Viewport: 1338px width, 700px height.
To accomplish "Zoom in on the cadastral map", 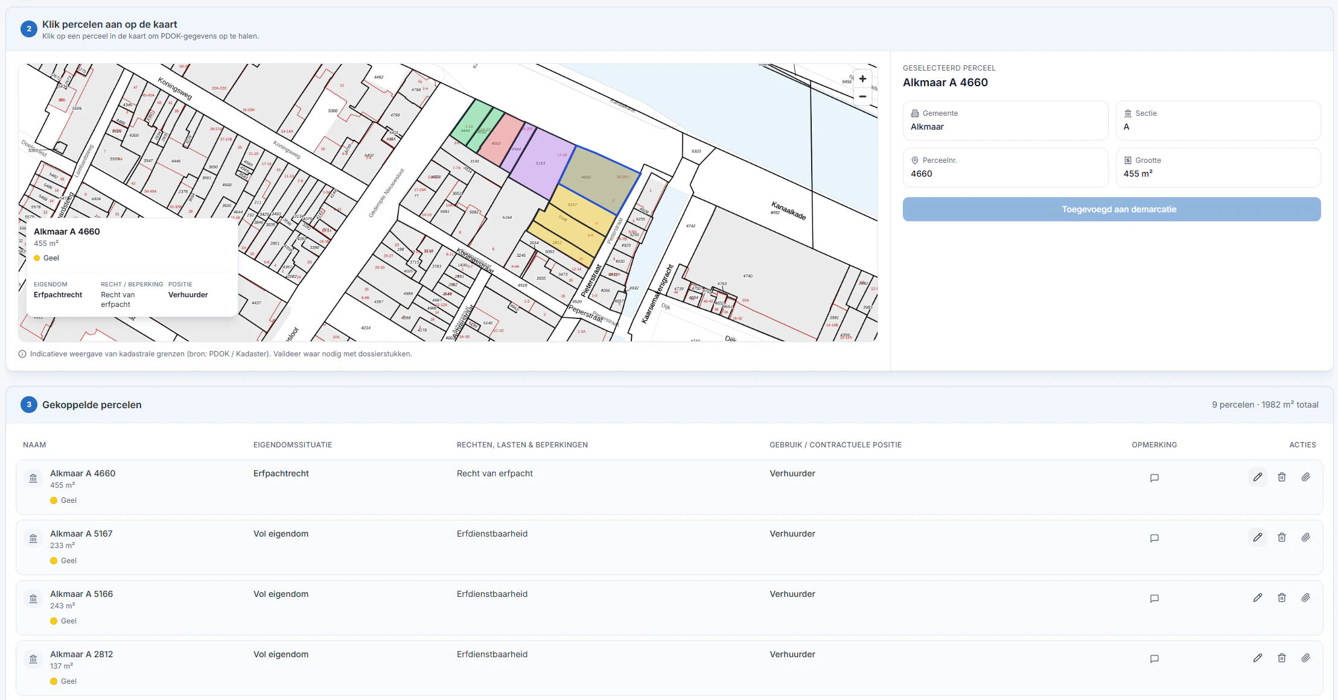I will (862, 79).
